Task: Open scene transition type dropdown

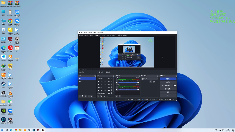Action: pyautogui.click(x=150, y=79)
